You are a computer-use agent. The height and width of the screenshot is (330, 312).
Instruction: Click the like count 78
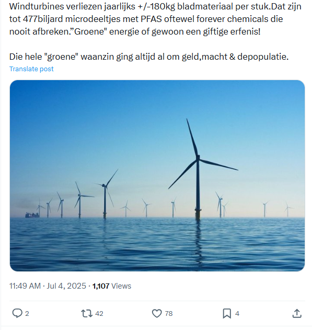click(169, 314)
